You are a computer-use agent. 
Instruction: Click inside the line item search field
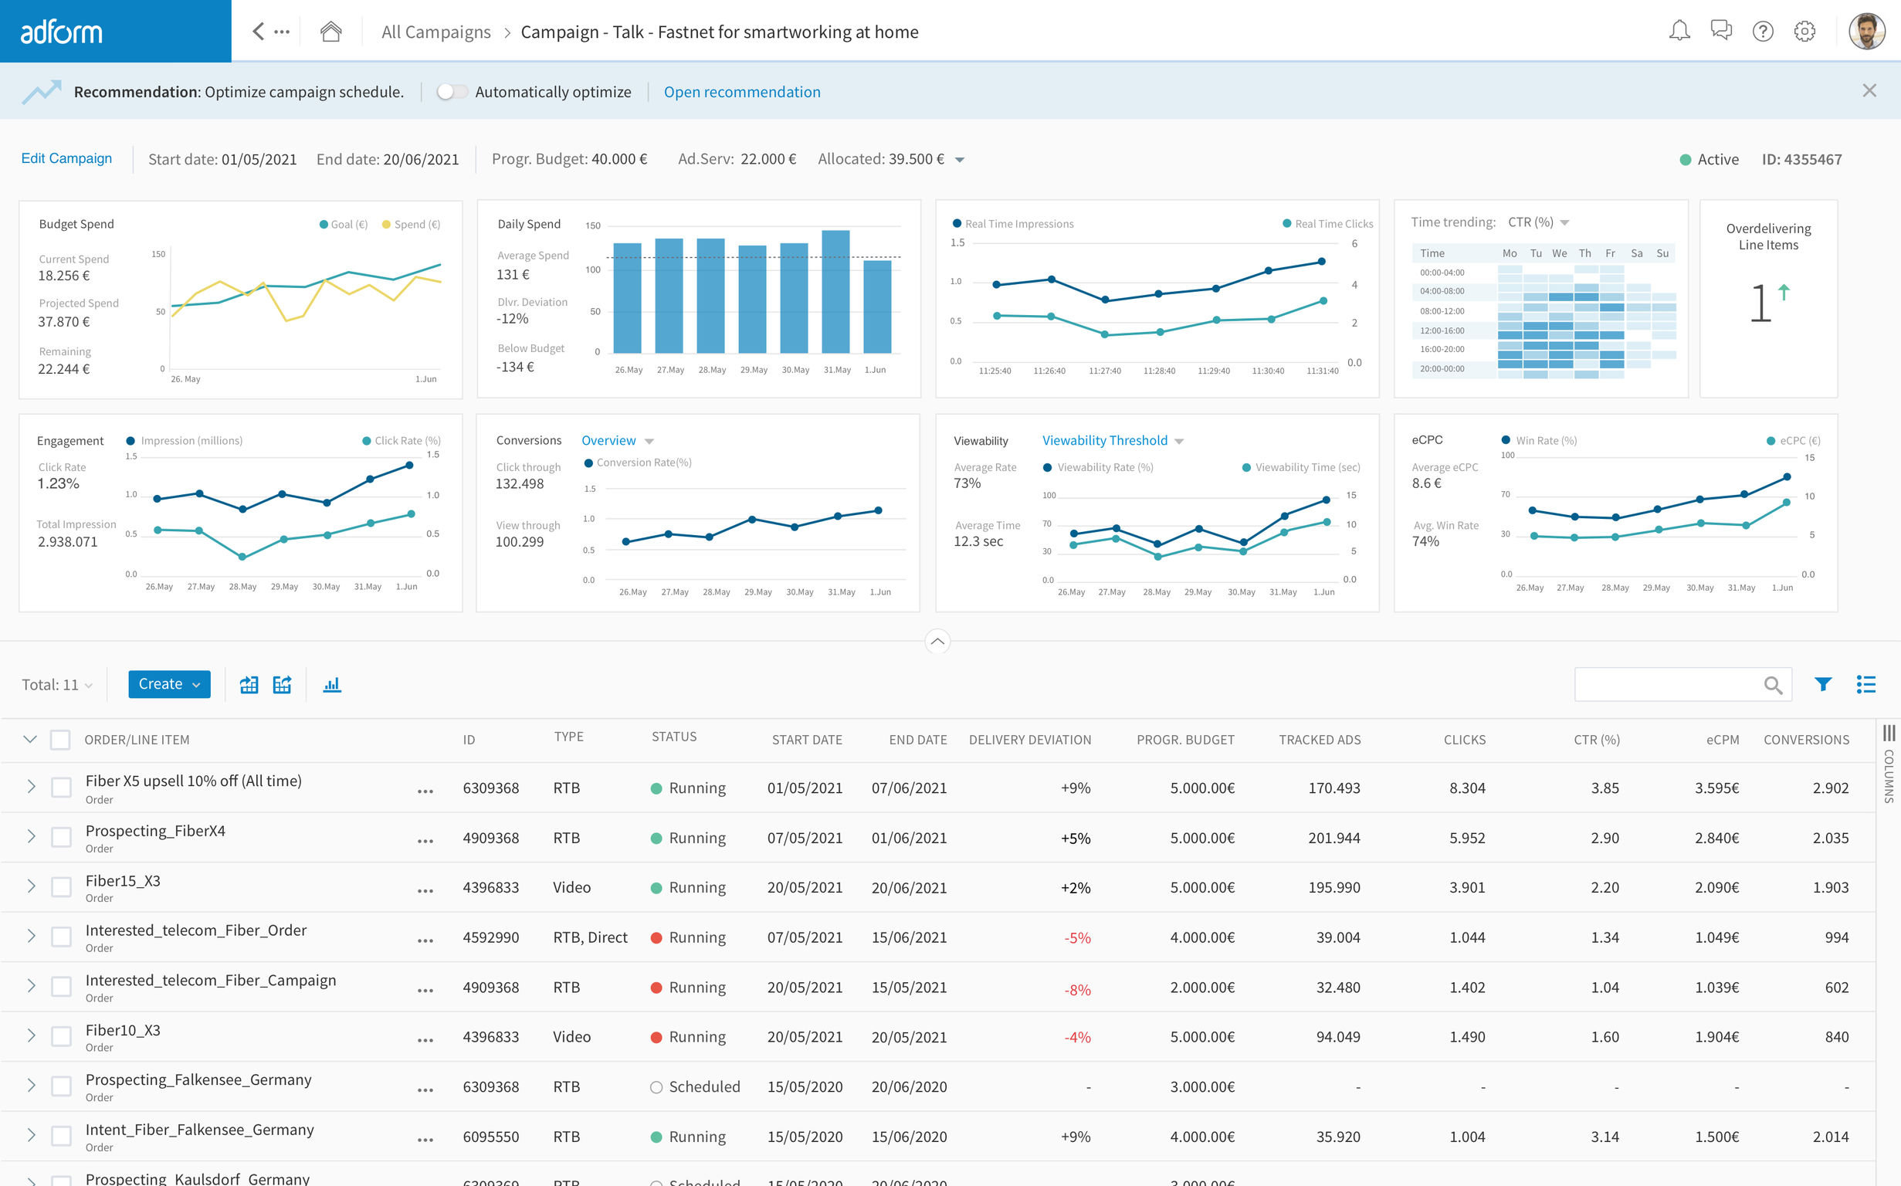pyautogui.click(x=1670, y=684)
